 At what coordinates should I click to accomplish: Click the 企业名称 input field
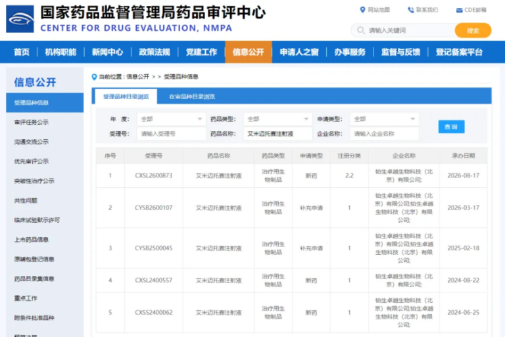[384, 133]
